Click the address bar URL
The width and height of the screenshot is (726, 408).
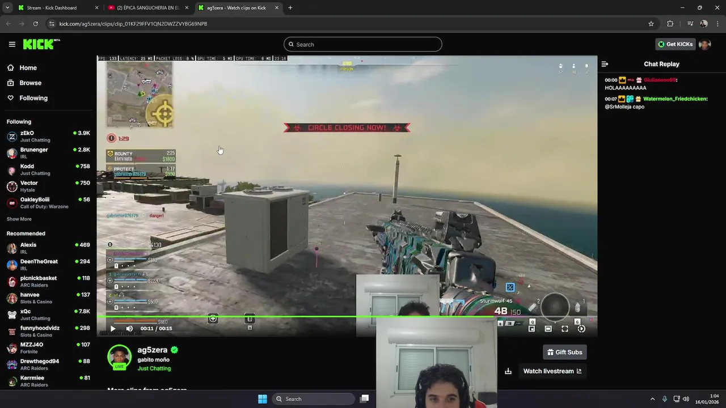click(x=133, y=24)
